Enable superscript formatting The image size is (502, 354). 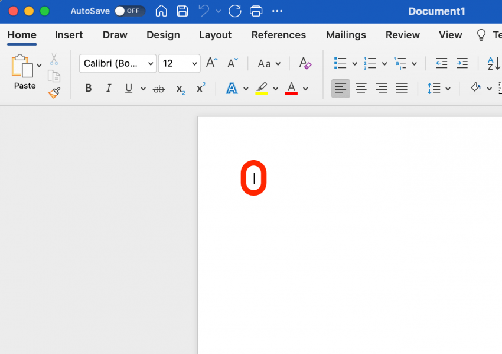[200, 87]
